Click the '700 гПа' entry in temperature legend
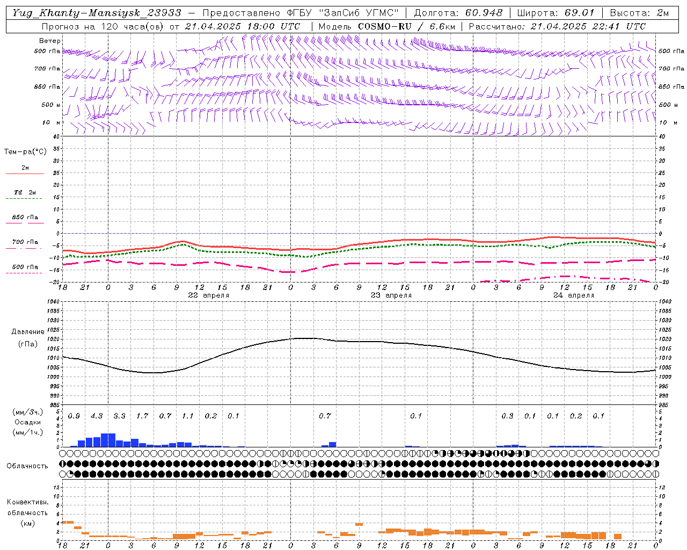 (x=25, y=242)
